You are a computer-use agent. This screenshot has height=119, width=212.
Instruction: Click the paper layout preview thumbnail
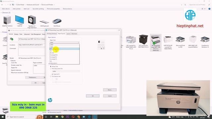[101, 45]
